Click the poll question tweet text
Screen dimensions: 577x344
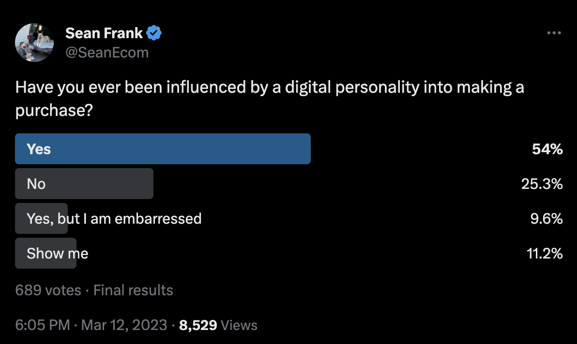pyautogui.click(x=269, y=99)
